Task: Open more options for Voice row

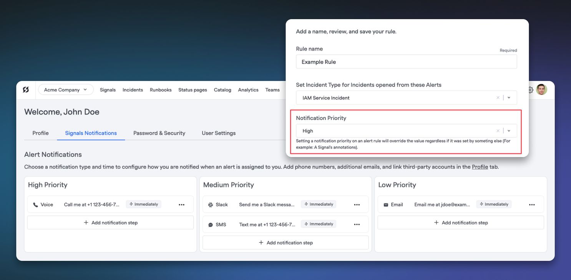Action: coord(182,205)
